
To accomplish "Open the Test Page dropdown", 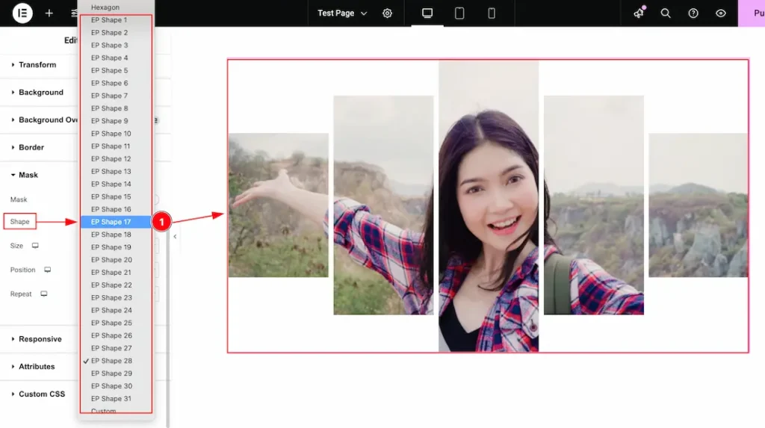I will (x=342, y=13).
